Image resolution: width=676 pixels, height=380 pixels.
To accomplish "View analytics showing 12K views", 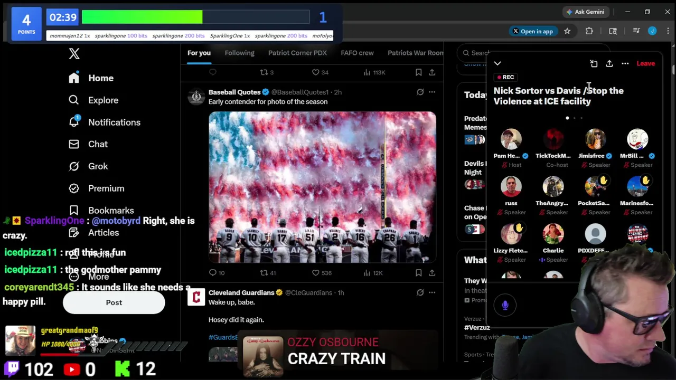I will point(372,273).
